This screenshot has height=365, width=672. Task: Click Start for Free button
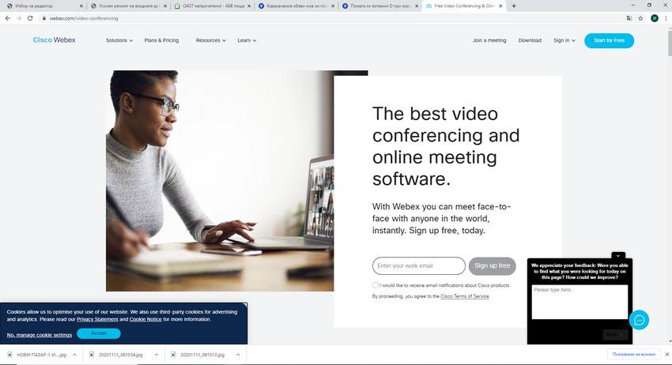[x=609, y=40]
